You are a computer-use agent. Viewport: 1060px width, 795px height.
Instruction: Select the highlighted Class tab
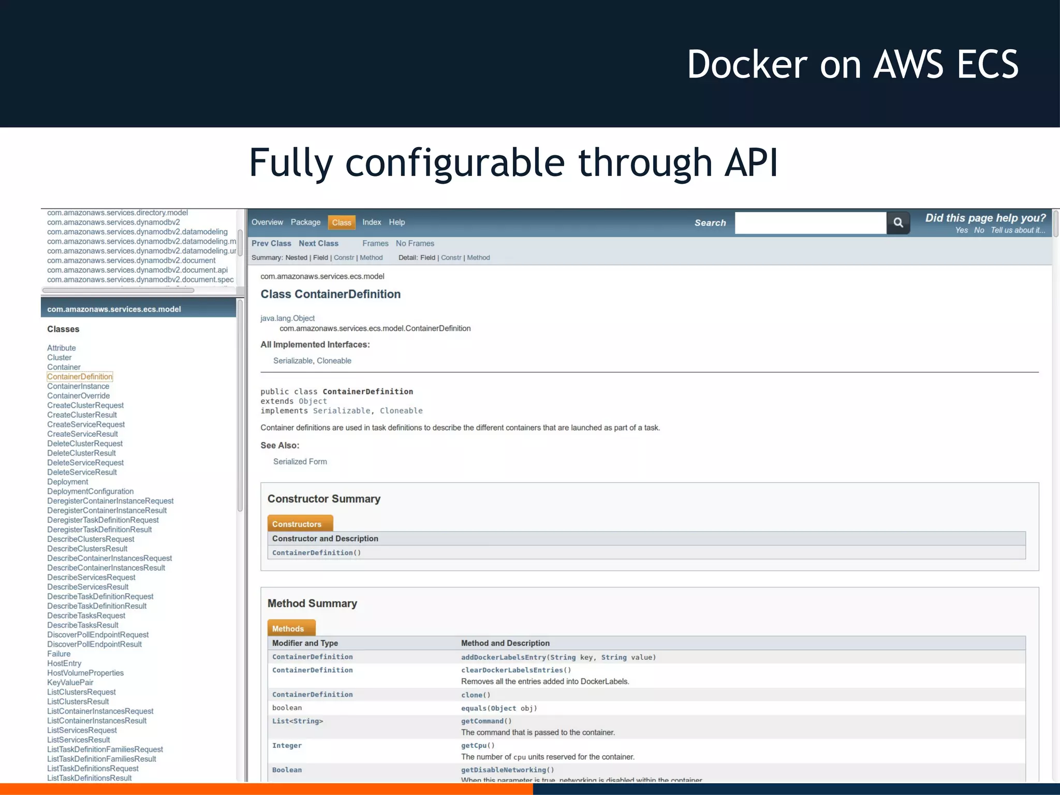(342, 223)
